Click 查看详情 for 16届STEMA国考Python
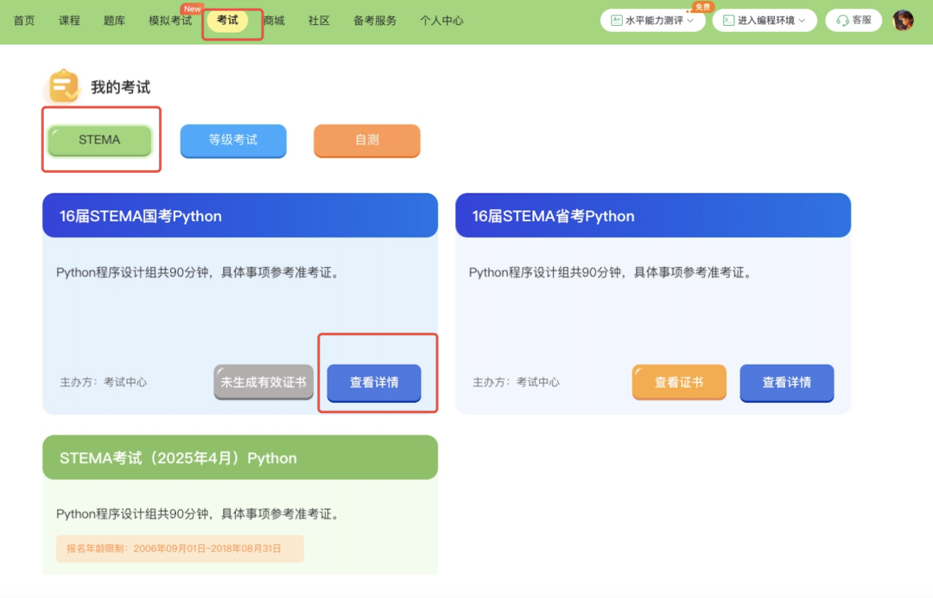 point(374,382)
